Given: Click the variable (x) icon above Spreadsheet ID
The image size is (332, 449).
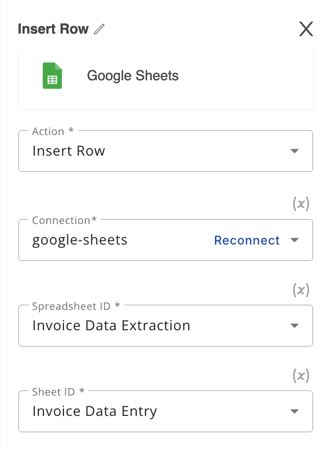Looking at the screenshot, I should click(x=301, y=290).
